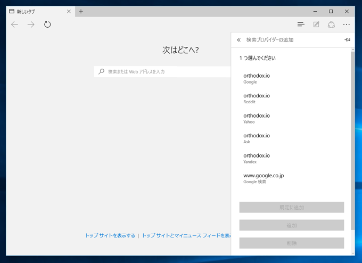This screenshot has width=362, height=263.
Task: Pin the settings pane with pin icon
Action: tap(347, 40)
